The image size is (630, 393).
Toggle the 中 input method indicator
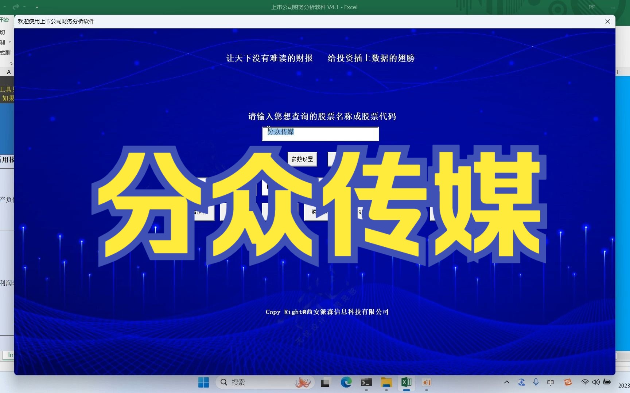(551, 382)
